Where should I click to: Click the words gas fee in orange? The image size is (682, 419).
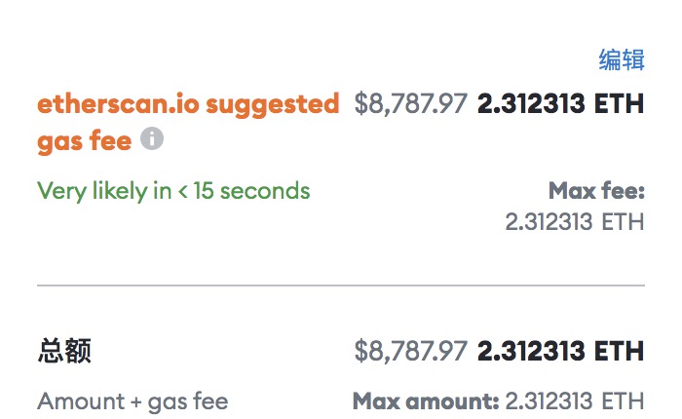coord(85,141)
